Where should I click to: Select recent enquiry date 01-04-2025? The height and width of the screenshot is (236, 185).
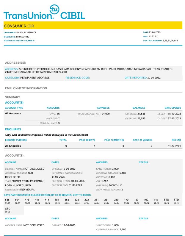[x=174, y=146]
